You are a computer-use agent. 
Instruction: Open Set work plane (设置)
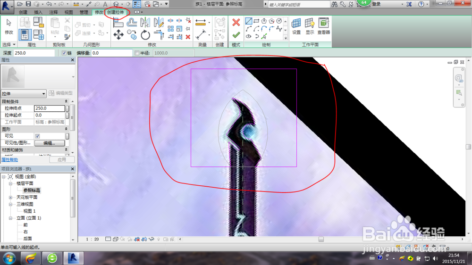click(x=296, y=26)
